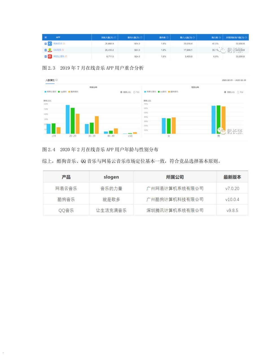Click the help icon next to 人群属性
275x355 pixels.
(57, 80)
